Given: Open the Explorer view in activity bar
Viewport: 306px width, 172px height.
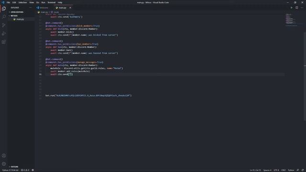Looking at the screenshot, I should (4, 9).
